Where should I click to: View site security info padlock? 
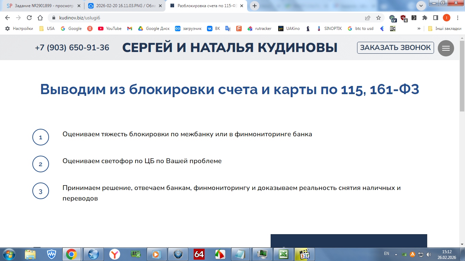[53, 18]
